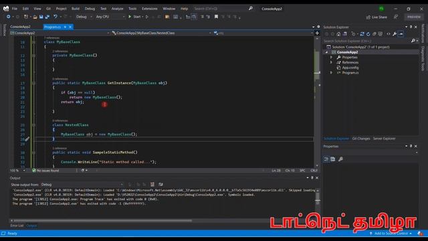
Task: Click the Start Without Debugging outline play icon
Action: tap(147, 17)
